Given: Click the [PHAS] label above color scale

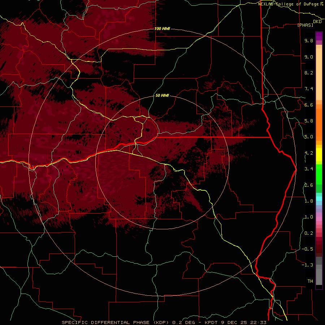Looking at the screenshot, I should point(305,25).
